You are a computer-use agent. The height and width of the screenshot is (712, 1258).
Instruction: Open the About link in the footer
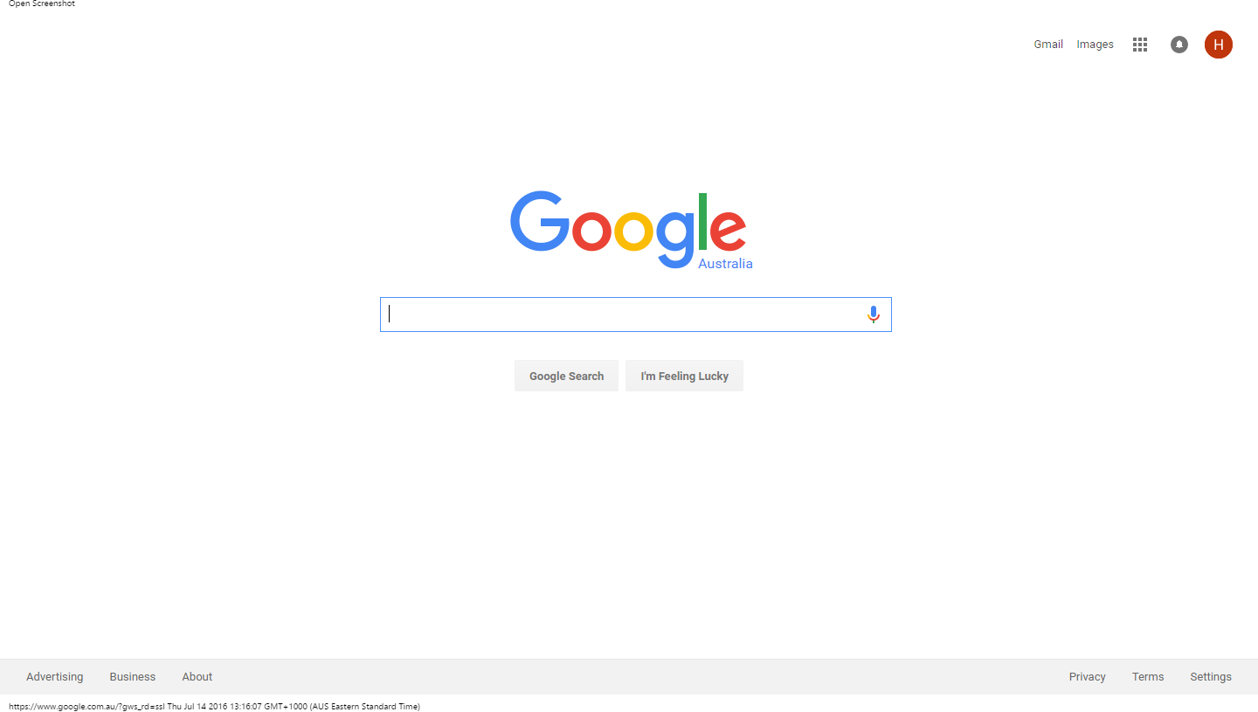(197, 677)
